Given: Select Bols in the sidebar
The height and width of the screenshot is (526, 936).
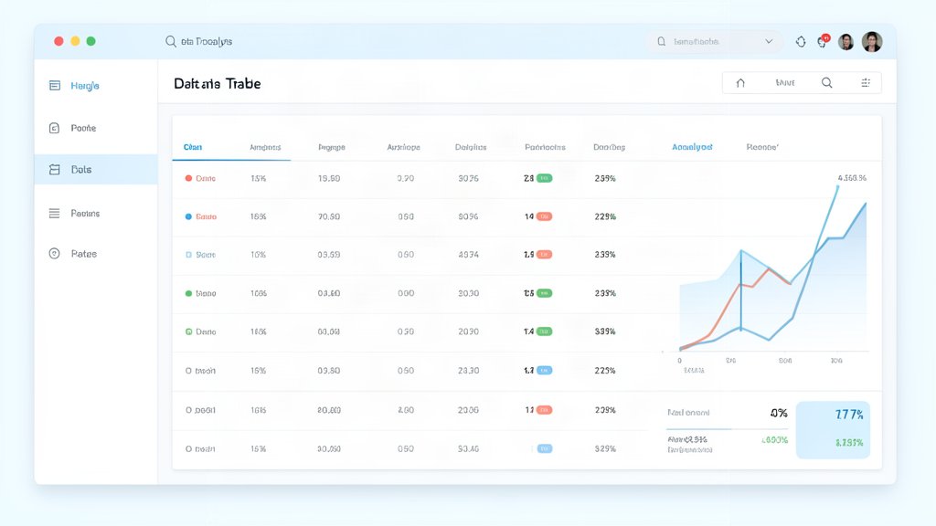Looking at the screenshot, I should click(x=96, y=169).
